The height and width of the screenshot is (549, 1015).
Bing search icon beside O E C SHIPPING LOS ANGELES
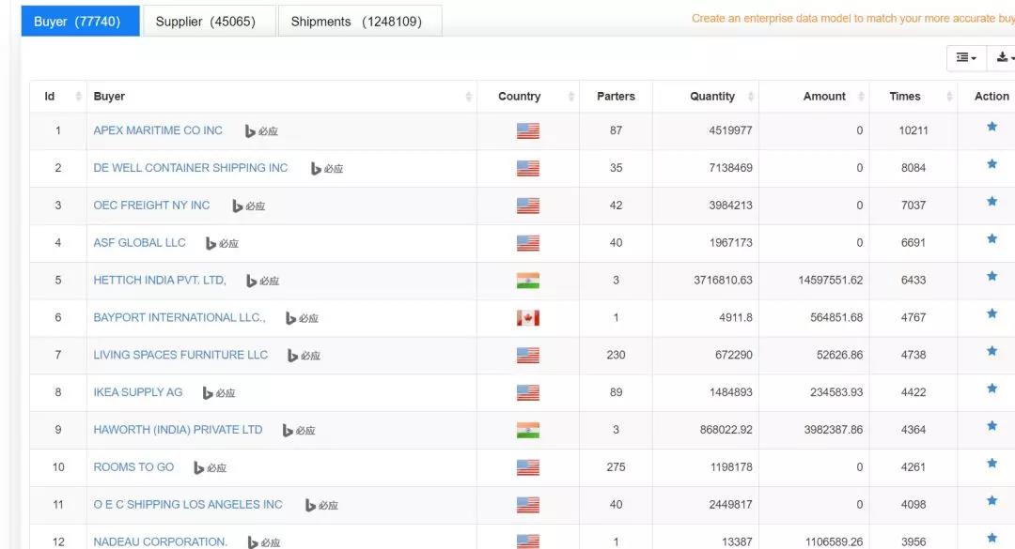[x=321, y=506]
